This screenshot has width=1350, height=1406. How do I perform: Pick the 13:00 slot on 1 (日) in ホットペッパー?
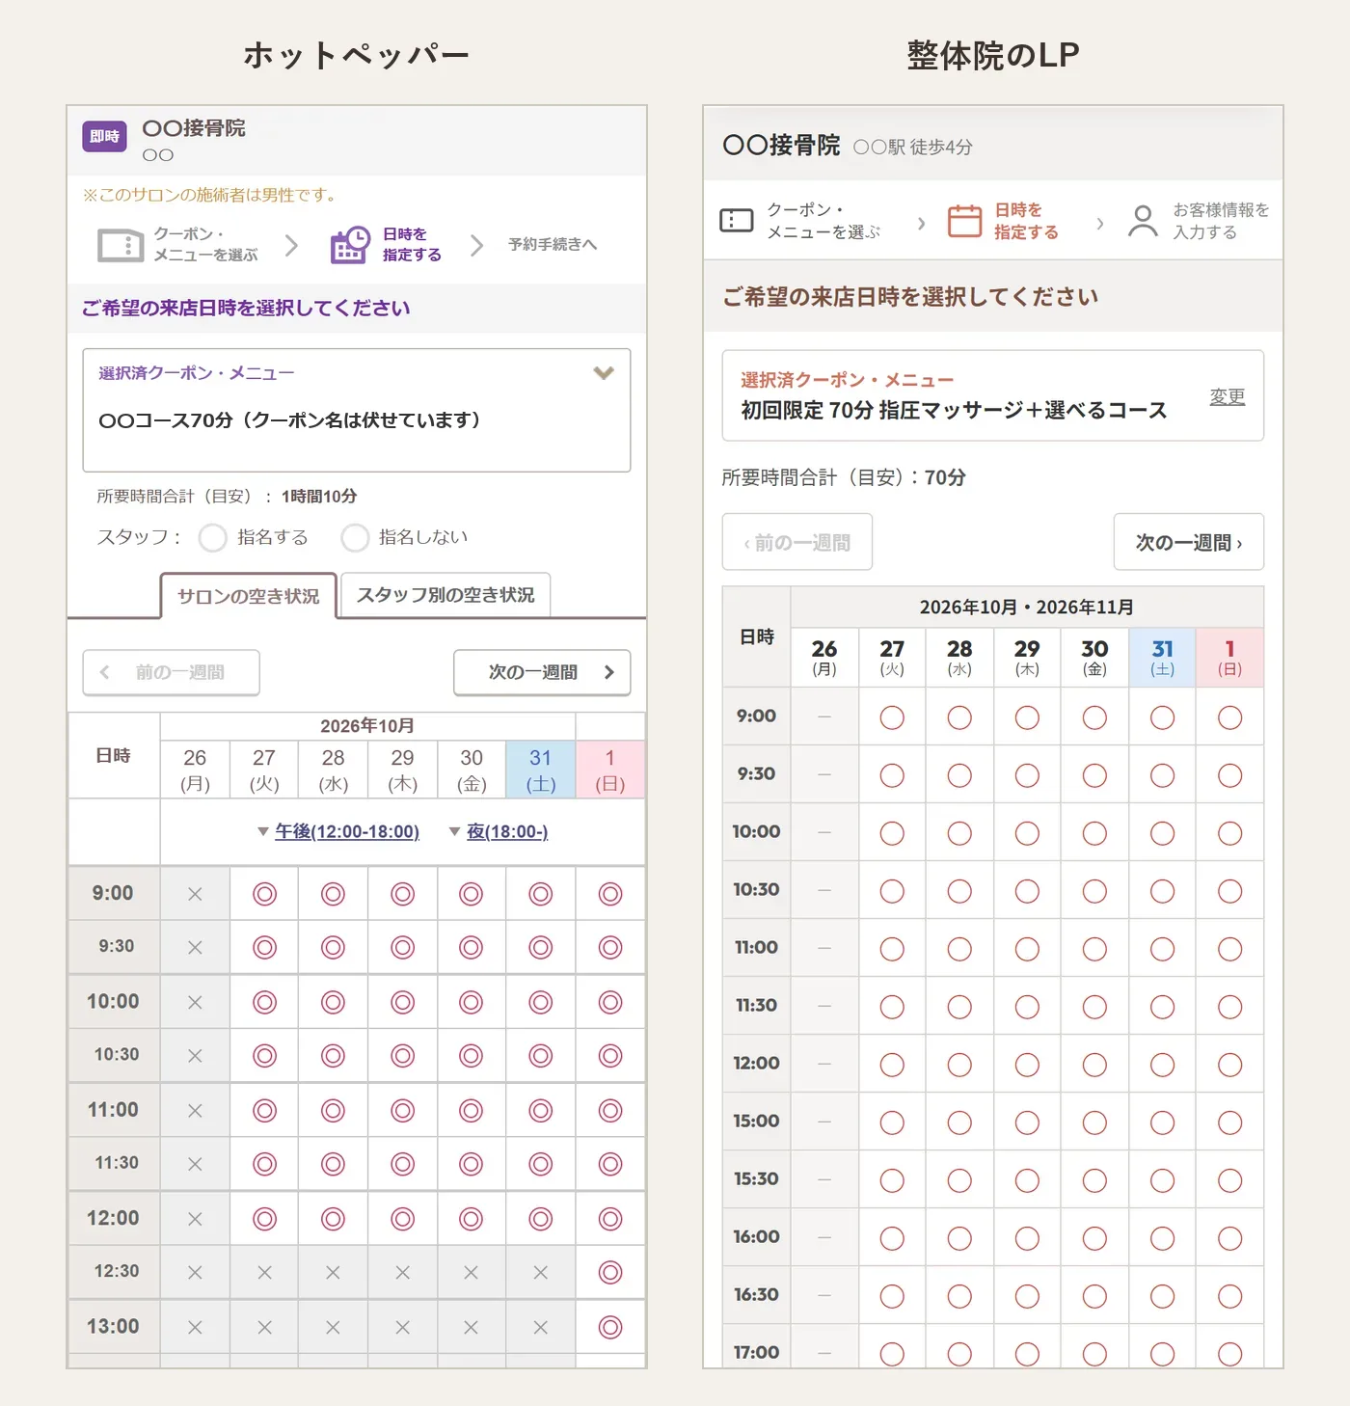click(x=610, y=1327)
